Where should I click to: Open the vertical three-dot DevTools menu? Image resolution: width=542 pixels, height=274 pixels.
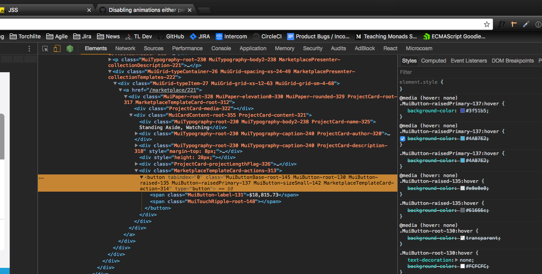click(x=29, y=48)
